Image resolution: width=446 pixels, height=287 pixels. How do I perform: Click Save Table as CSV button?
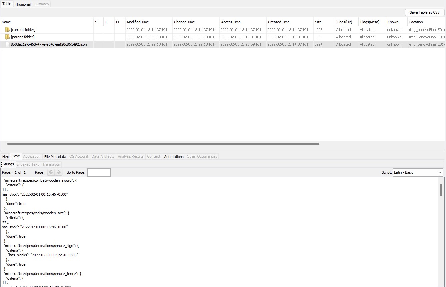pos(424,12)
